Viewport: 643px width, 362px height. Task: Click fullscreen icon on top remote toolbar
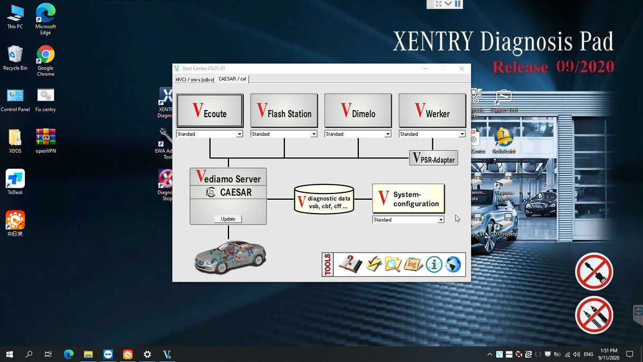tap(439, 4)
